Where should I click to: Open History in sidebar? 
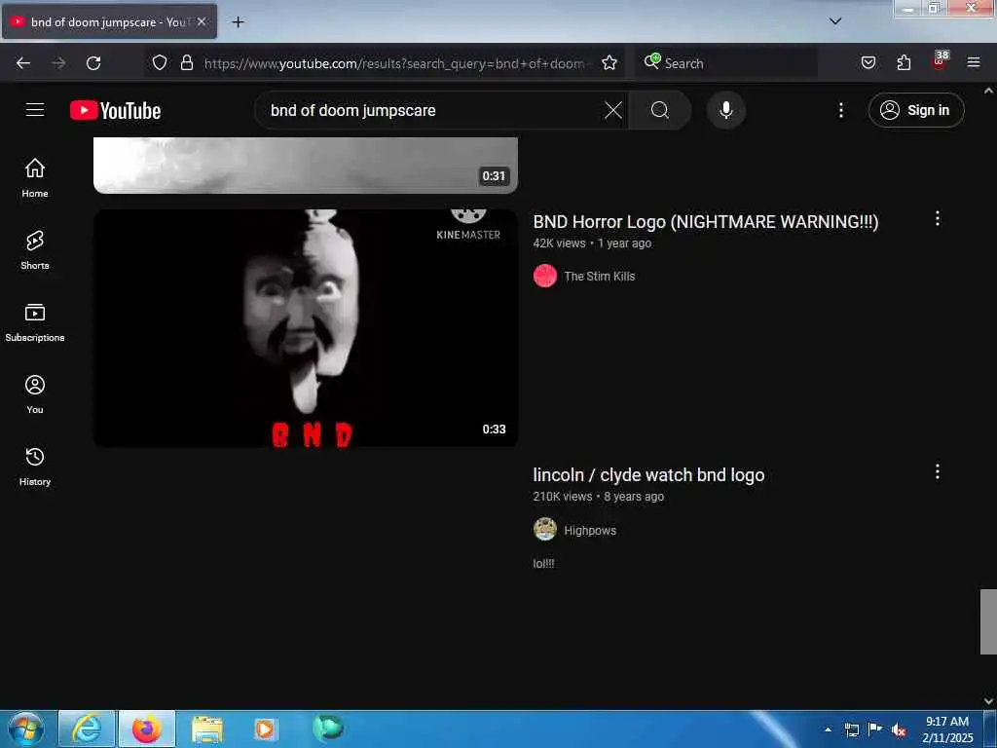pyautogui.click(x=35, y=467)
